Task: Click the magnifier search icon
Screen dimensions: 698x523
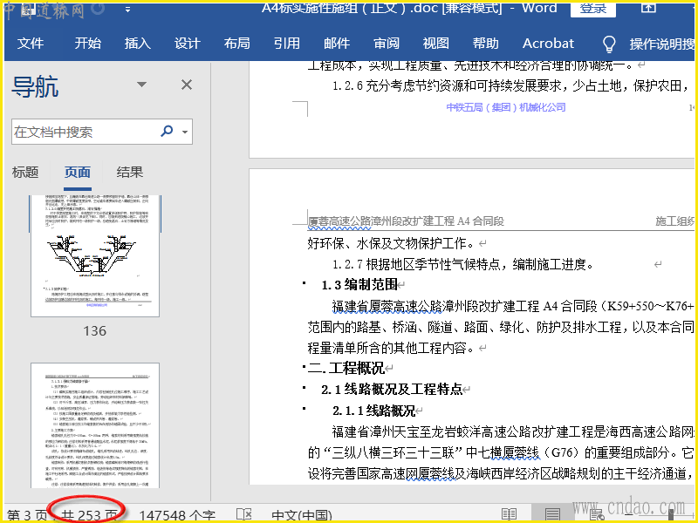Action: 167,132
